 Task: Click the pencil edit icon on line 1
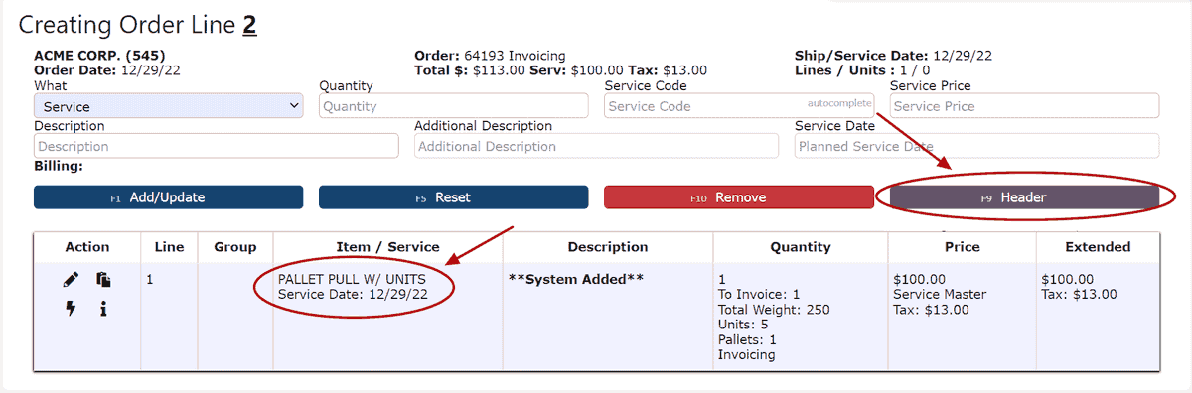(x=71, y=281)
